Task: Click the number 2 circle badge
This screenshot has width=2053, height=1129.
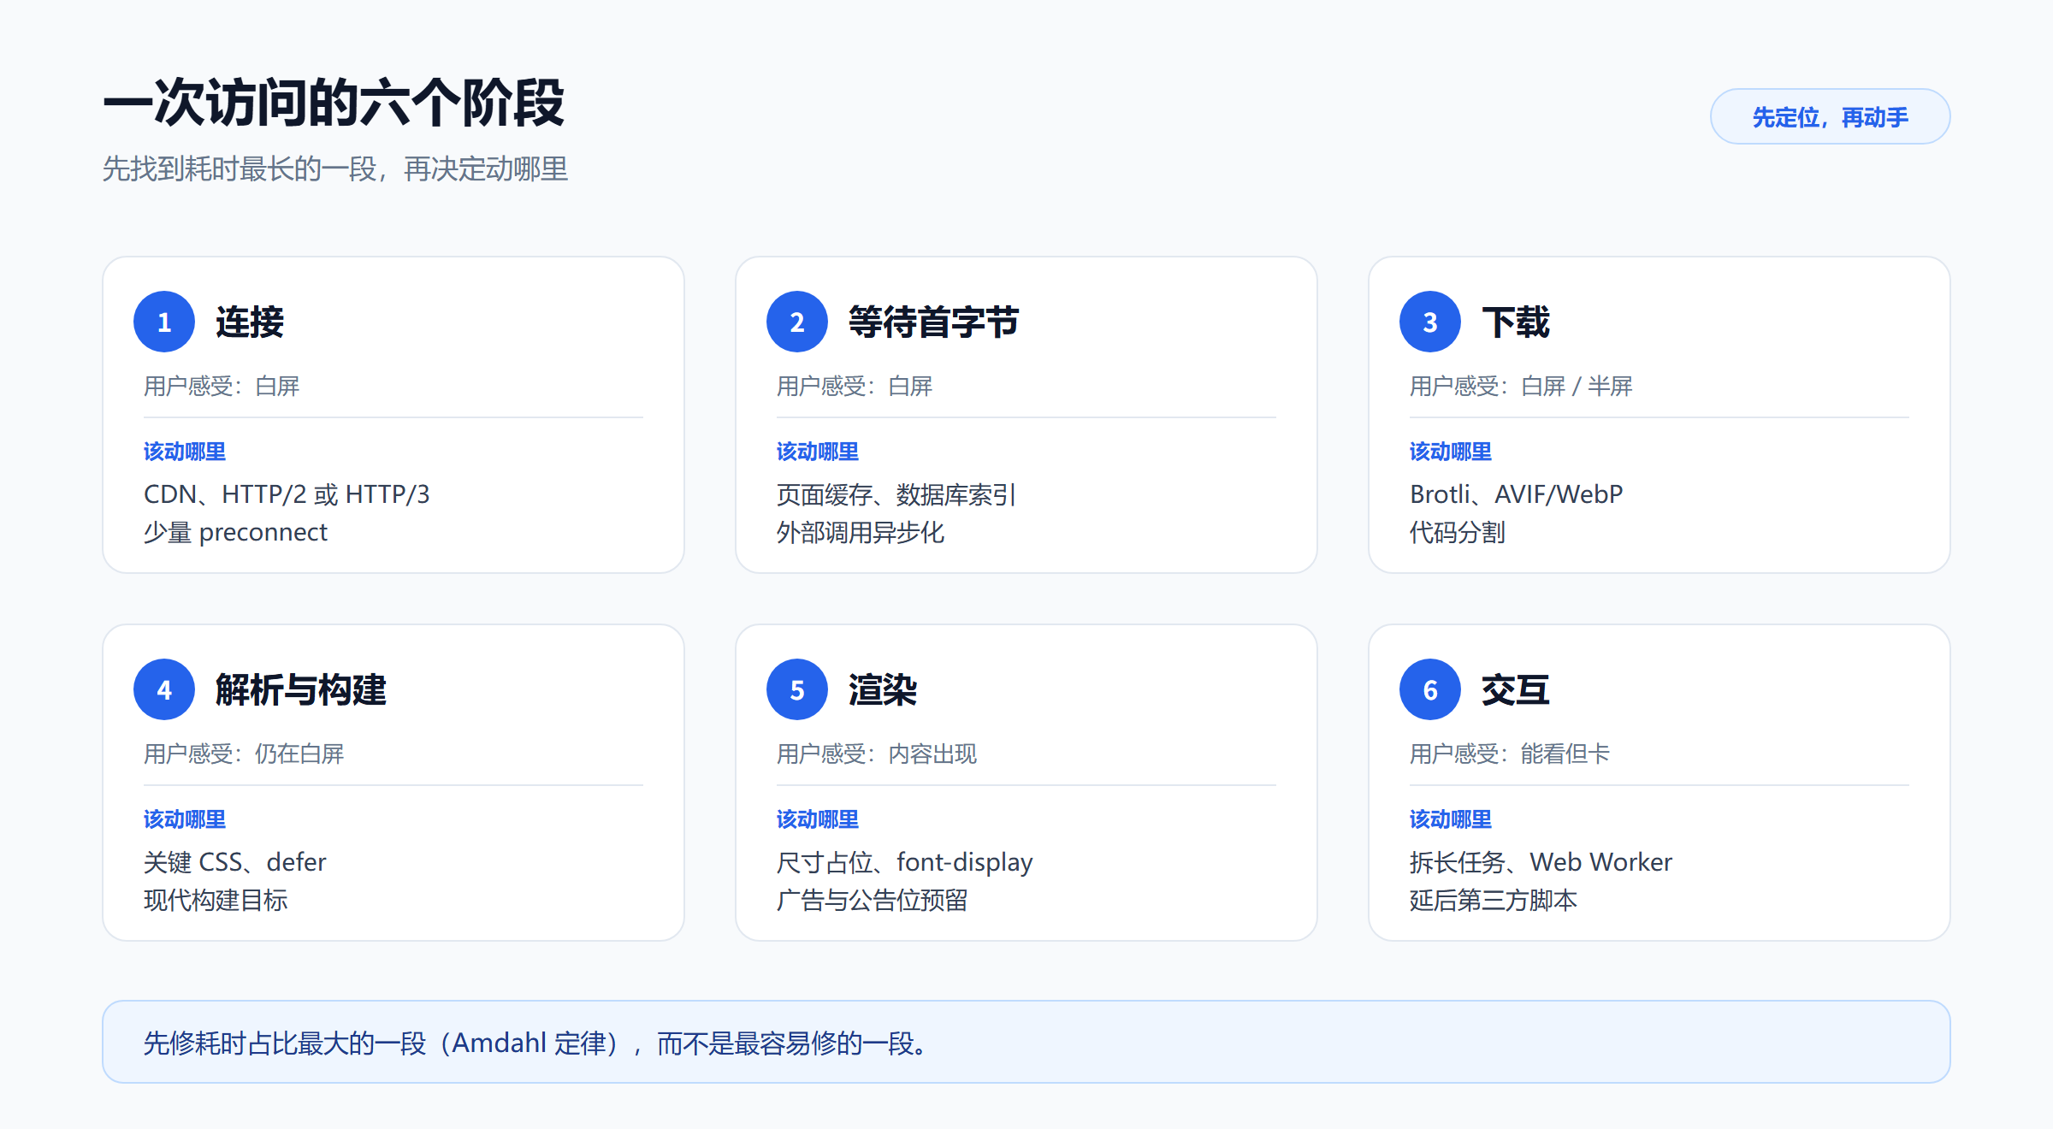Action: click(x=797, y=322)
